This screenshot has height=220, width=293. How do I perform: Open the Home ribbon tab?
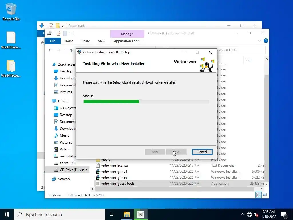tap(69, 41)
